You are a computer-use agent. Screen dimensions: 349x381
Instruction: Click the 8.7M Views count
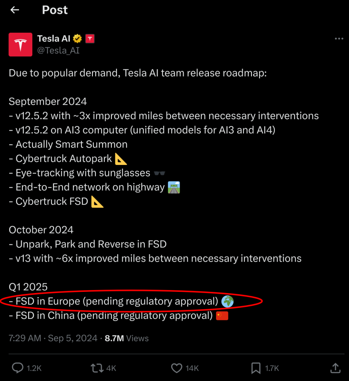coord(126,338)
